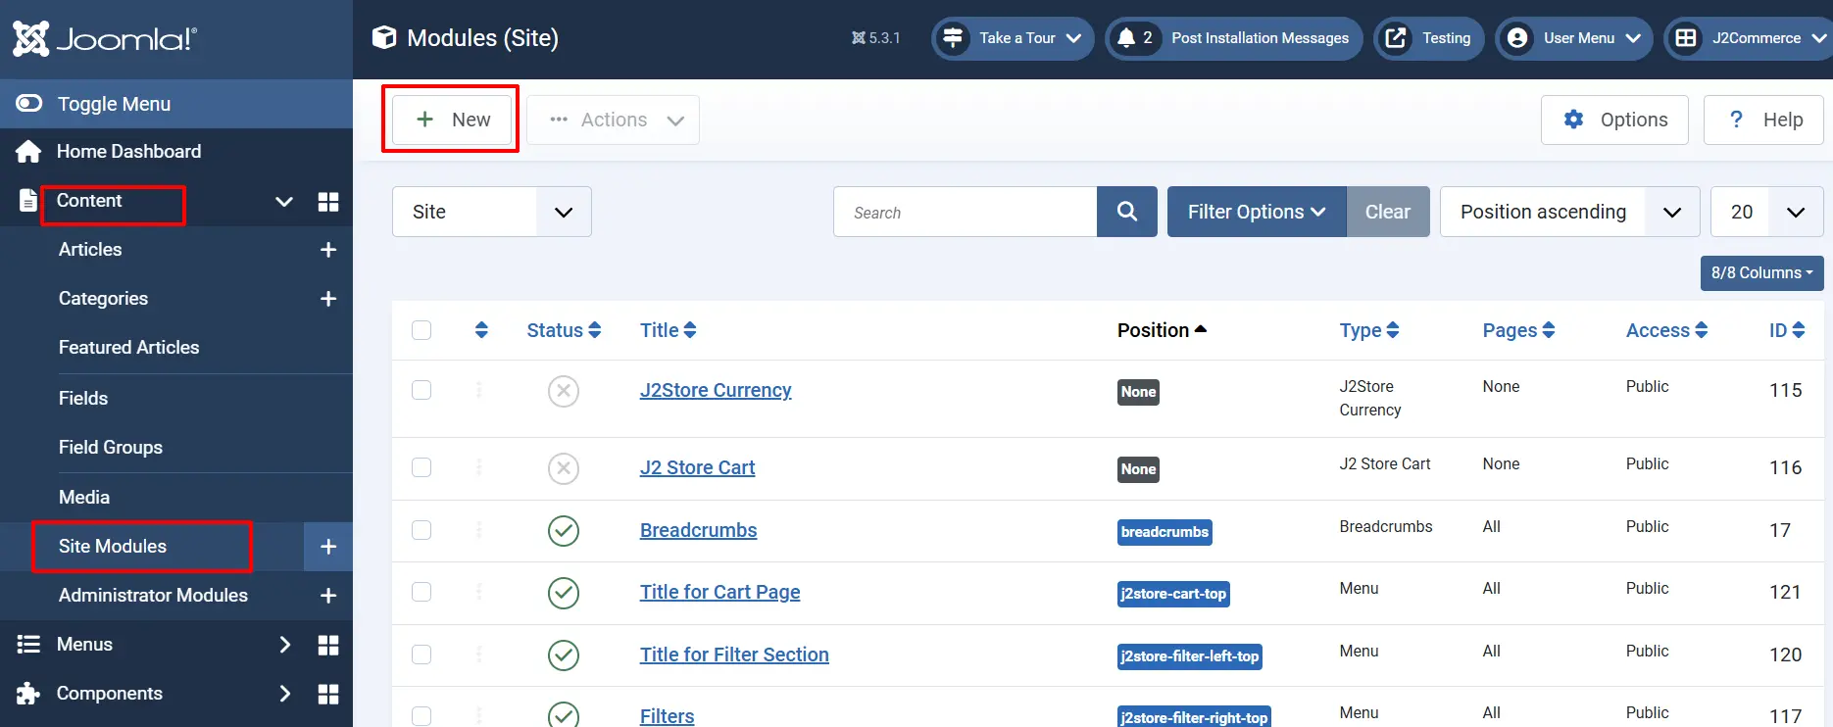
Task: Open the J2 Store Cart module link
Action: pos(697,467)
